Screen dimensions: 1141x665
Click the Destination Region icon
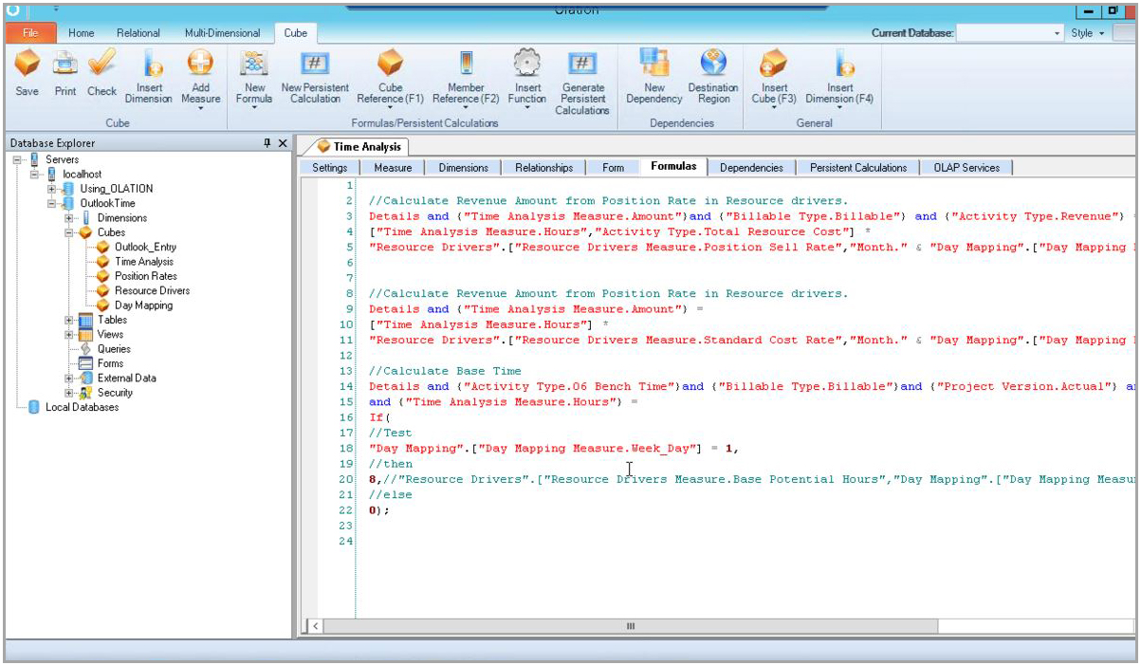(713, 65)
